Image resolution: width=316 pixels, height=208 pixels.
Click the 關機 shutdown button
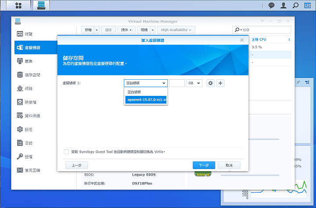(x=144, y=30)
